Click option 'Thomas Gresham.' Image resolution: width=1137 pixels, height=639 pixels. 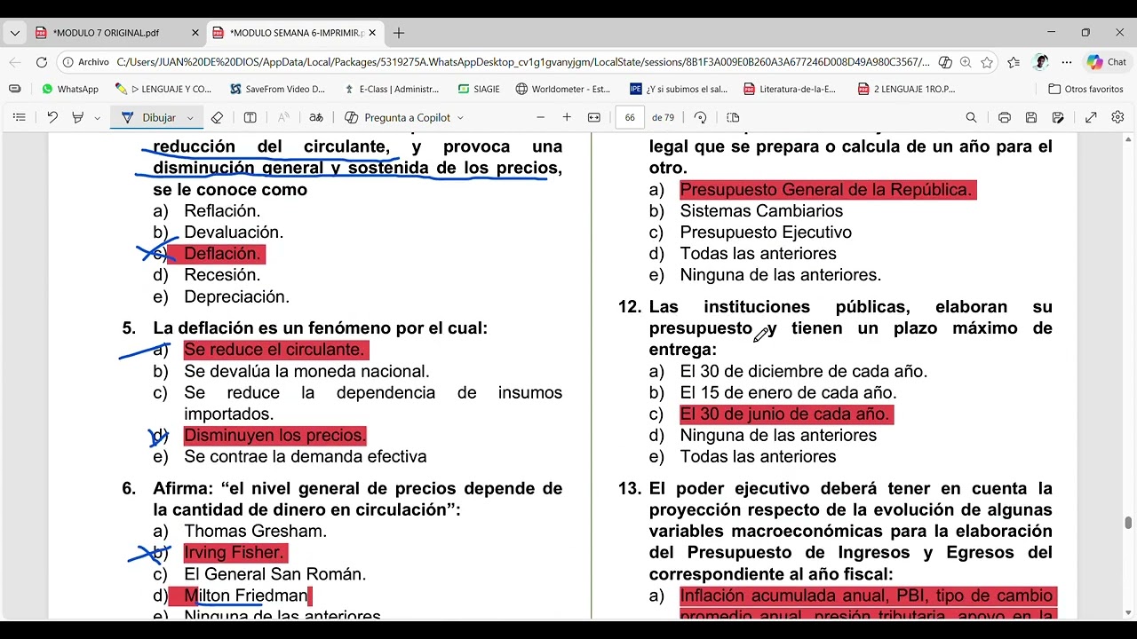(255, 532)
